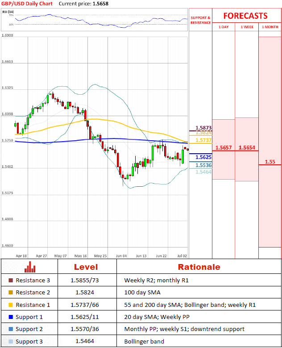Click the 1.5654 one-week forecast value
The width and height of the screenshot is (282, 348).
point(247,147)
